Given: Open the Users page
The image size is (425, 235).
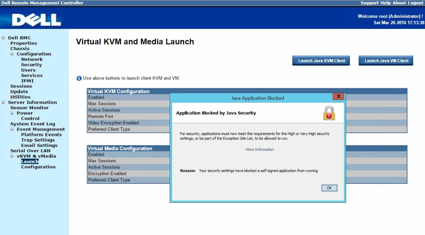Looking at the screenshot, I should pyautogui.click(x=28, y=70).
